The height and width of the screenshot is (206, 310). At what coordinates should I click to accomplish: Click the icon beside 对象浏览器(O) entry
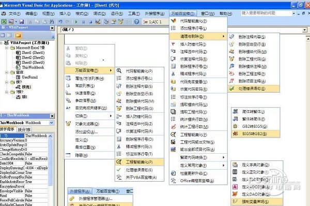[x=68, y=124]
